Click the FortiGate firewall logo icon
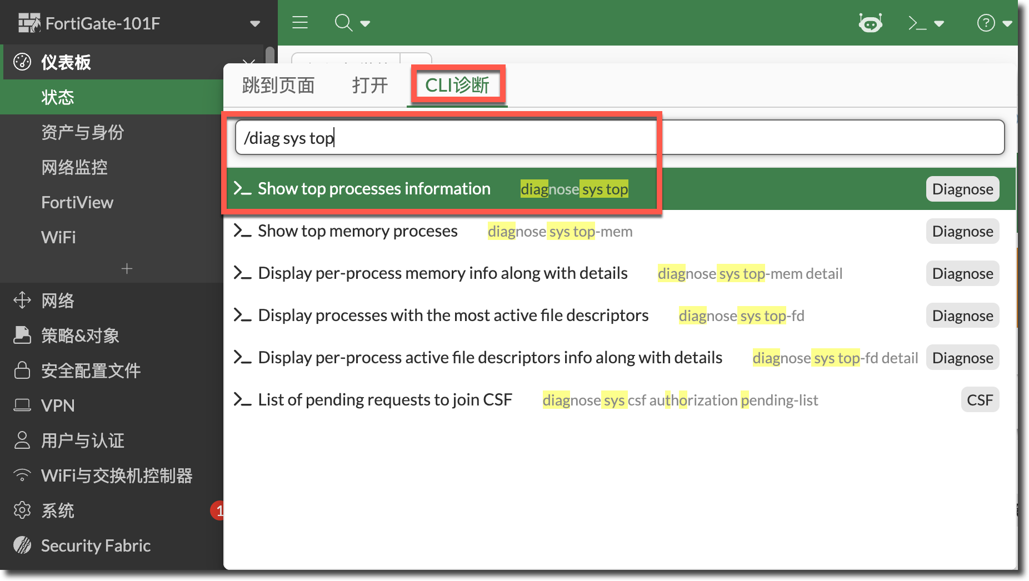This screenshot has width=1029, height=581. [29, 23]
